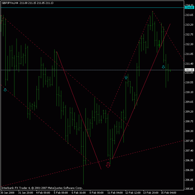This screenshot has width=195, height=195.
Task: Click the Interbank FX Trader 4 copyright text
Action: 42,188
